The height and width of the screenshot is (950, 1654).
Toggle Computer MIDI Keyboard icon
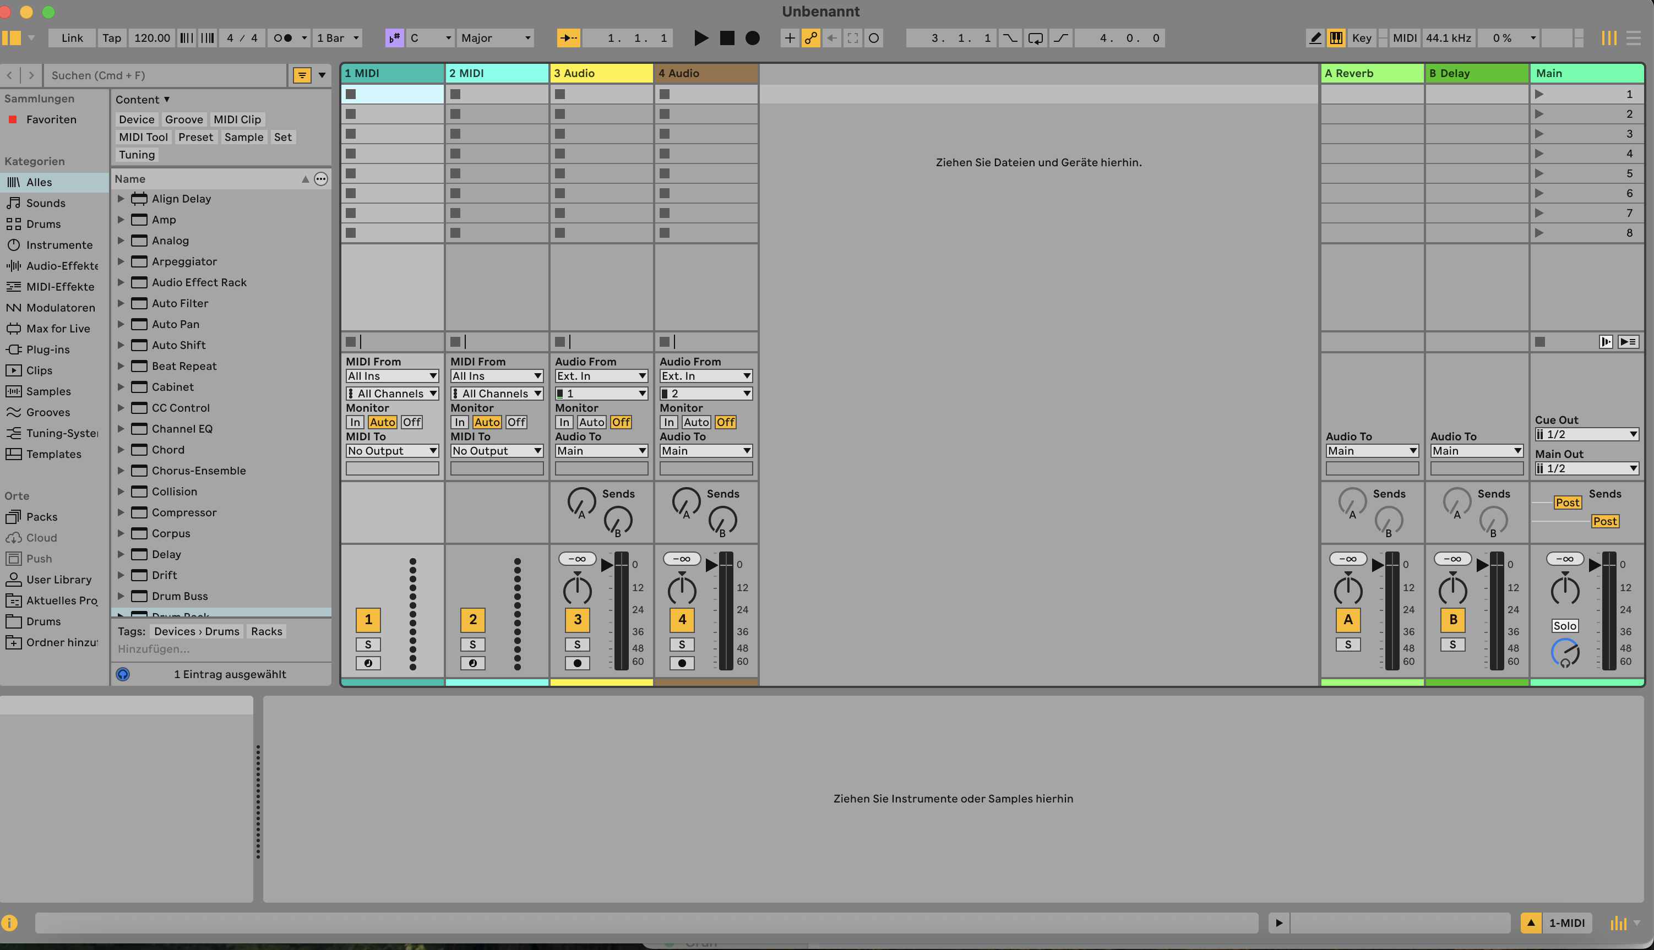1336,38
